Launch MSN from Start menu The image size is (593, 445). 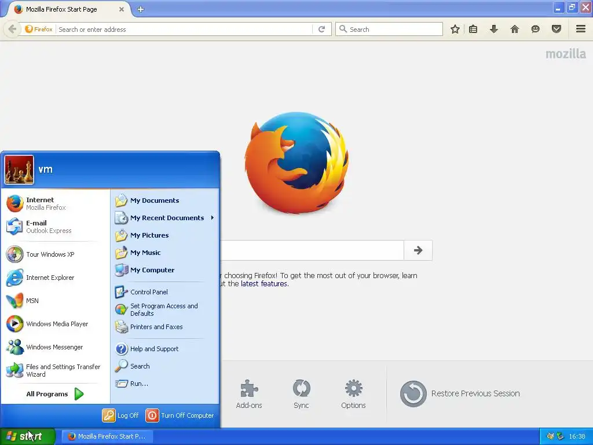[55, 301]
